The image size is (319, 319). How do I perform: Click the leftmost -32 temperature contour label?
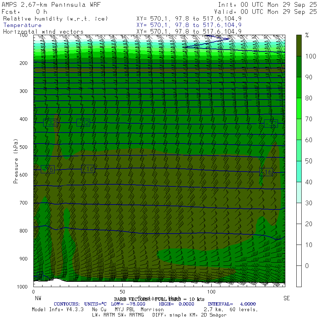(50, 123)
